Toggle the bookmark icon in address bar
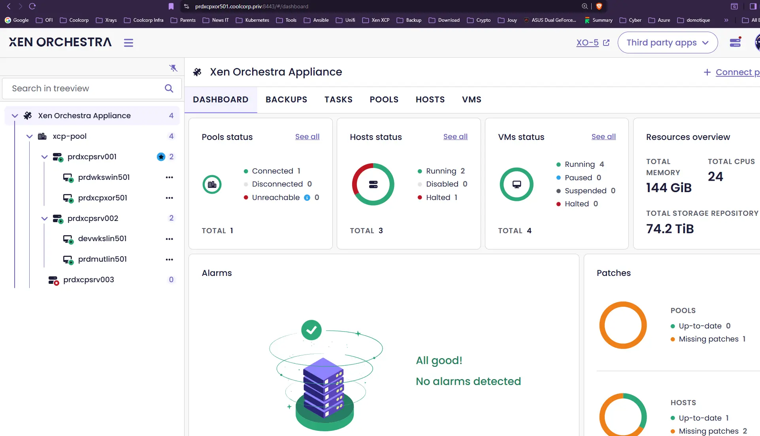 pos(171,6)
